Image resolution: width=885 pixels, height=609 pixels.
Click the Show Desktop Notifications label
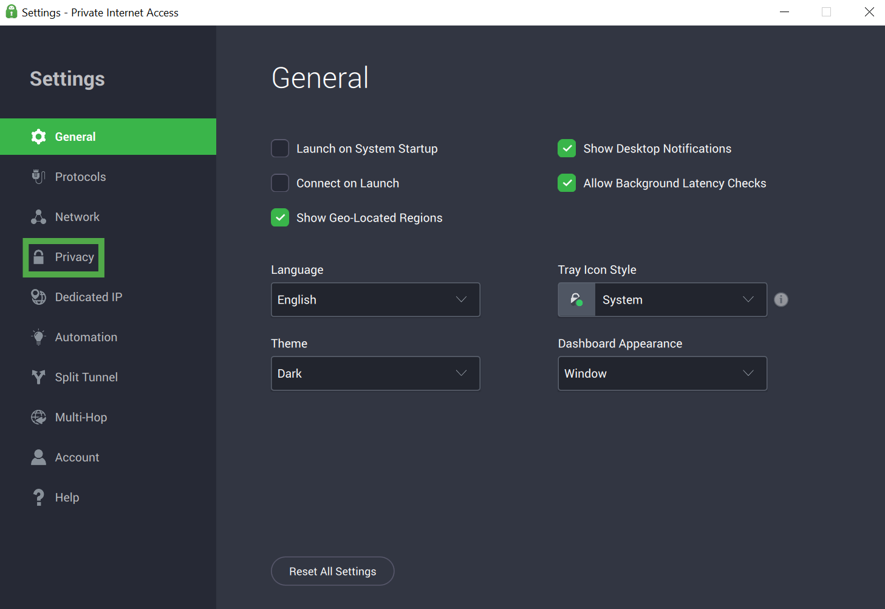657,149
